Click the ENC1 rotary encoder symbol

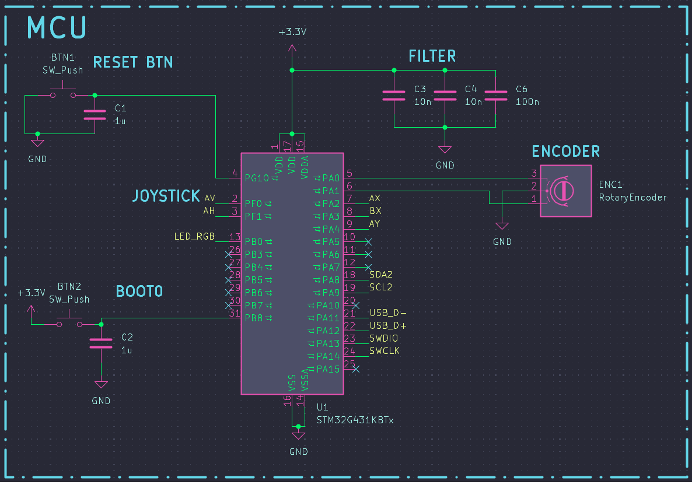[x=566, y=191]
